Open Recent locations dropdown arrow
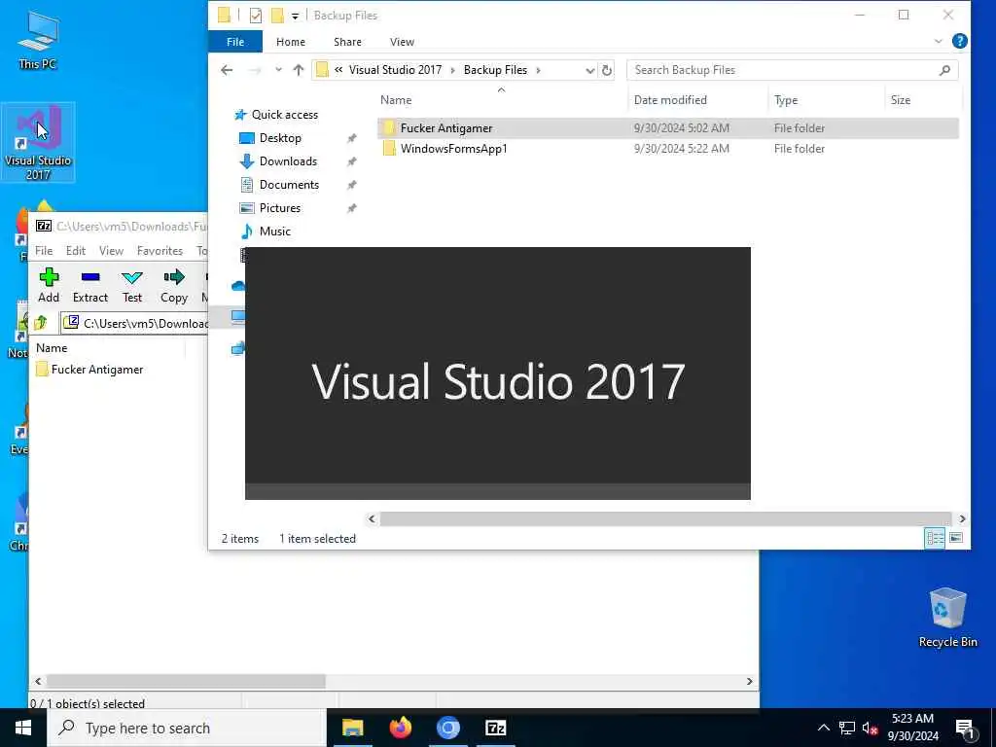The width and height of the screenshot is (996, 747). tap(278, 70)
